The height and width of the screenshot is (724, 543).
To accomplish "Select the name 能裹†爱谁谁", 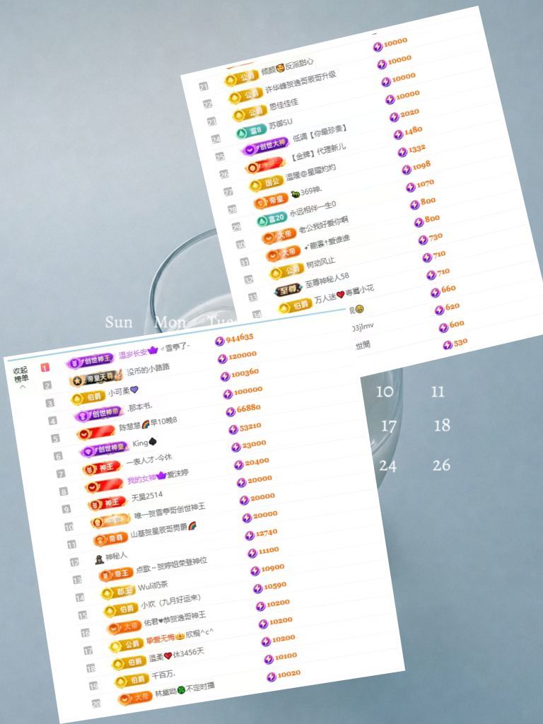I will 327,243.
